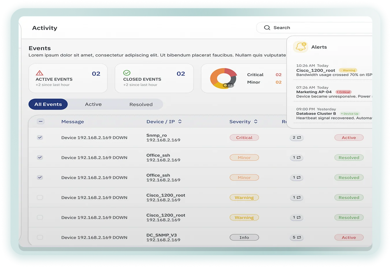The image size is (391, 268).
Task: Click the Critical legend label beside the chart
Action: pos(255,75)
